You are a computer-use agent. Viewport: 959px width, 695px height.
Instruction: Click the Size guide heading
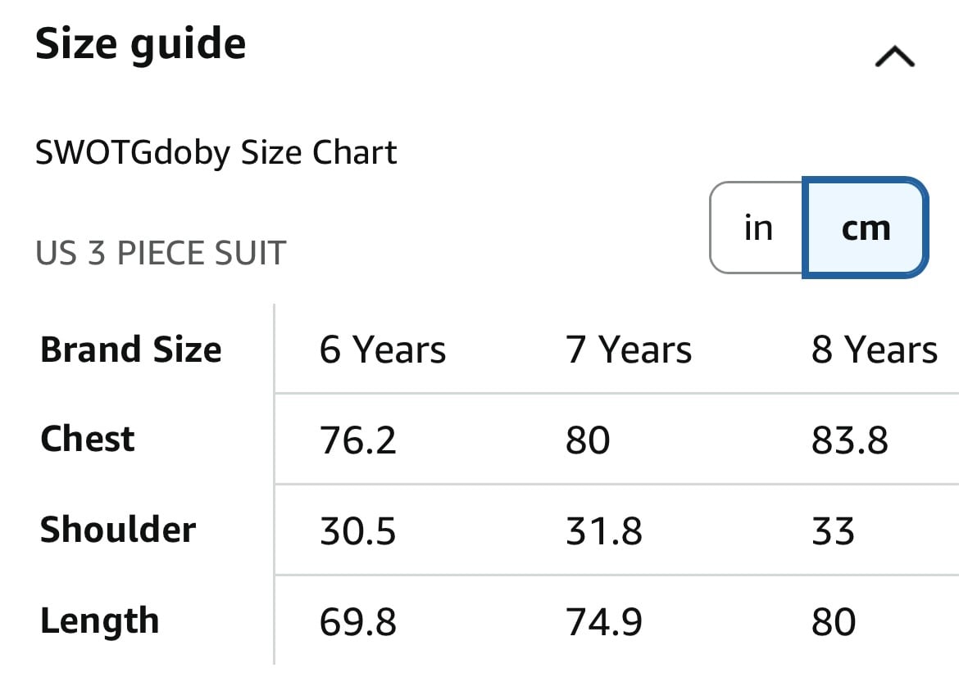(x=141, y=44)
